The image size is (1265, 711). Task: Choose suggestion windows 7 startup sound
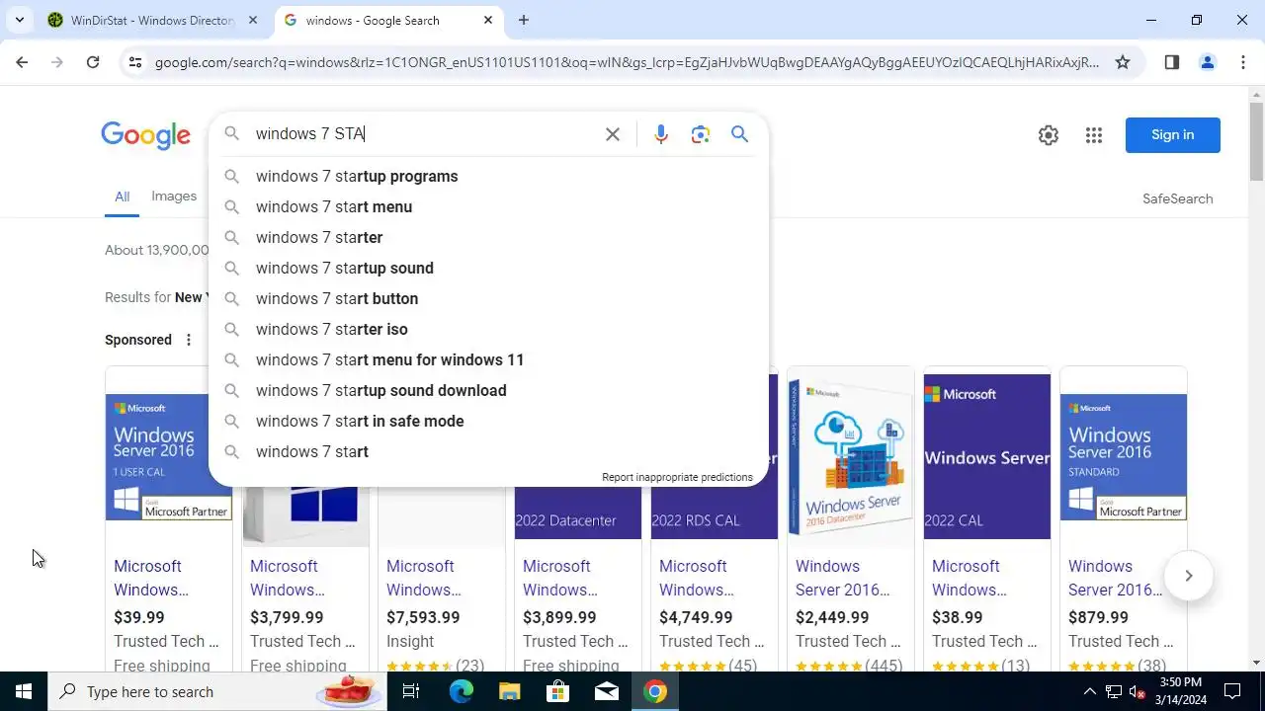click(x=488, y=268)
